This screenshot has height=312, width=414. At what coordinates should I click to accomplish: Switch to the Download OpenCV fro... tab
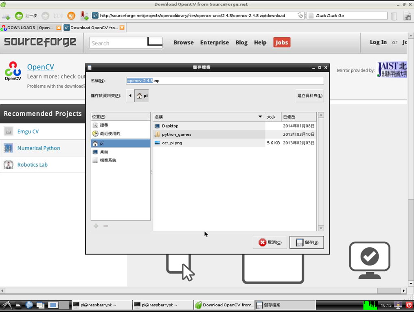[94, 28]
